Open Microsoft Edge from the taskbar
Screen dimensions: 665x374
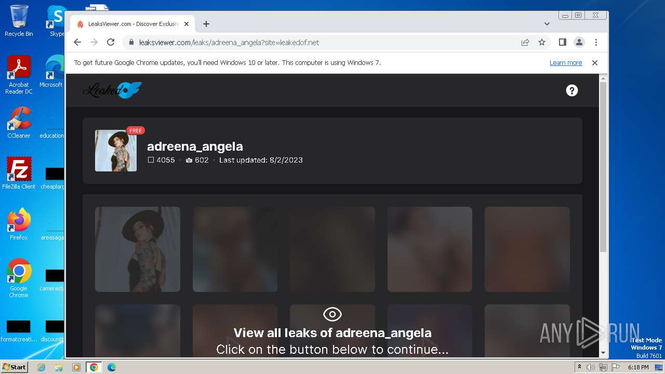[x=111, y=367]
